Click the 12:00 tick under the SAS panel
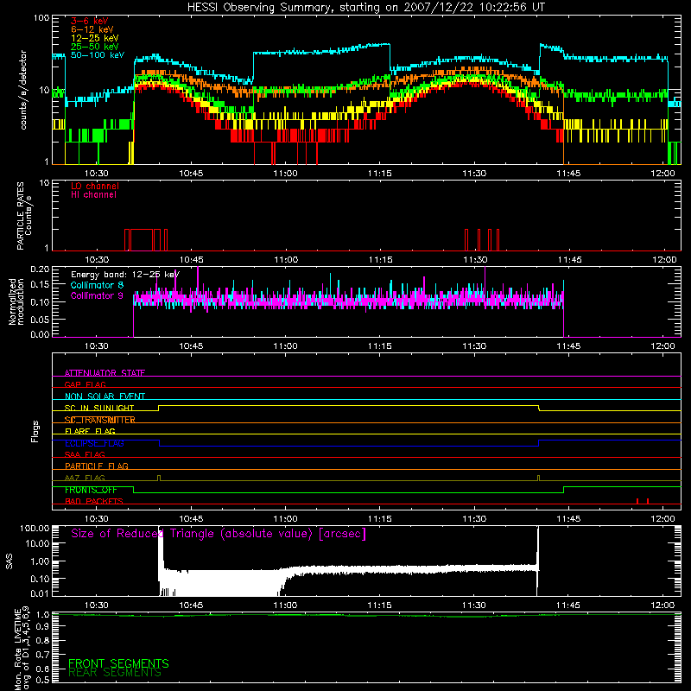 [x=662, y=605]
